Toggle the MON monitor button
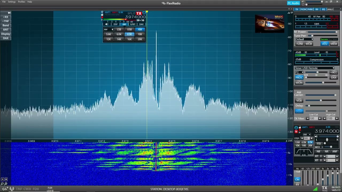Viewport: 342px width, 192px height. tap(299, 83)
